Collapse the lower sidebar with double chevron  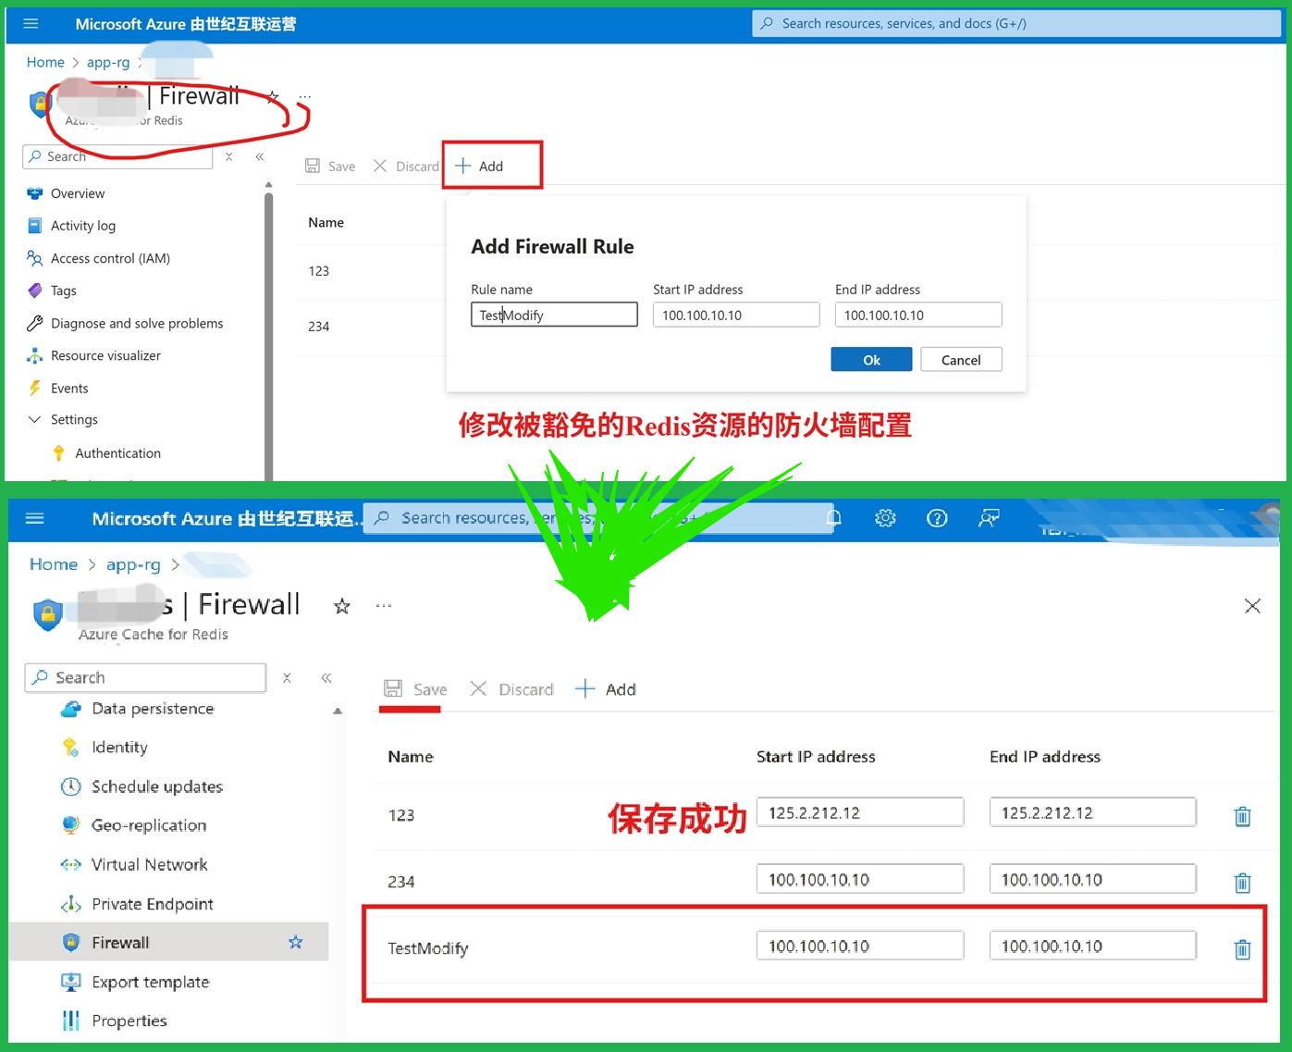click(326, 678)
